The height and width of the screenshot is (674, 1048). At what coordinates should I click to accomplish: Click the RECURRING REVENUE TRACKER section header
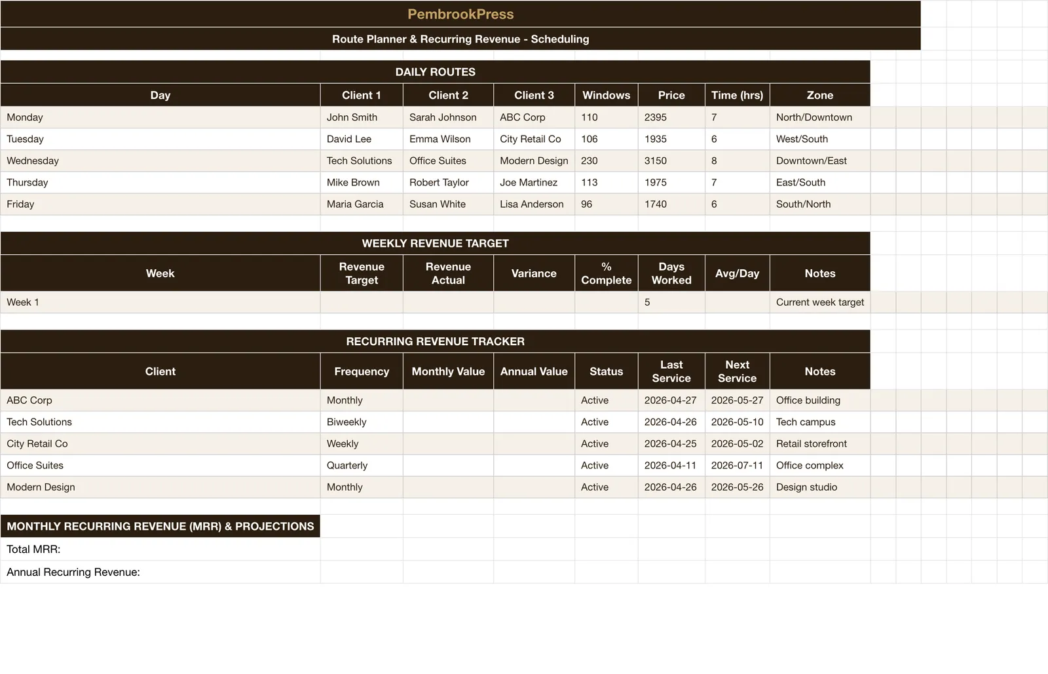point(436,341)
